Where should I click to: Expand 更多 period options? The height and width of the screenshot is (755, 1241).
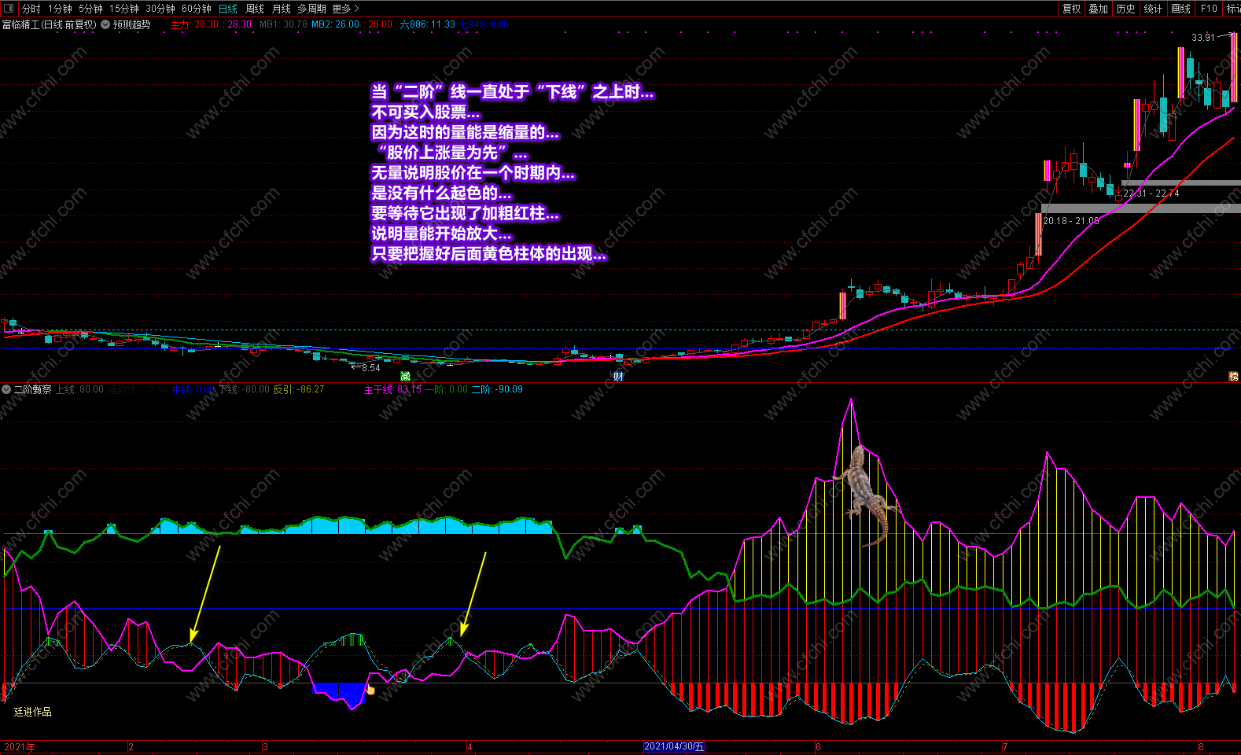(345, 9)
